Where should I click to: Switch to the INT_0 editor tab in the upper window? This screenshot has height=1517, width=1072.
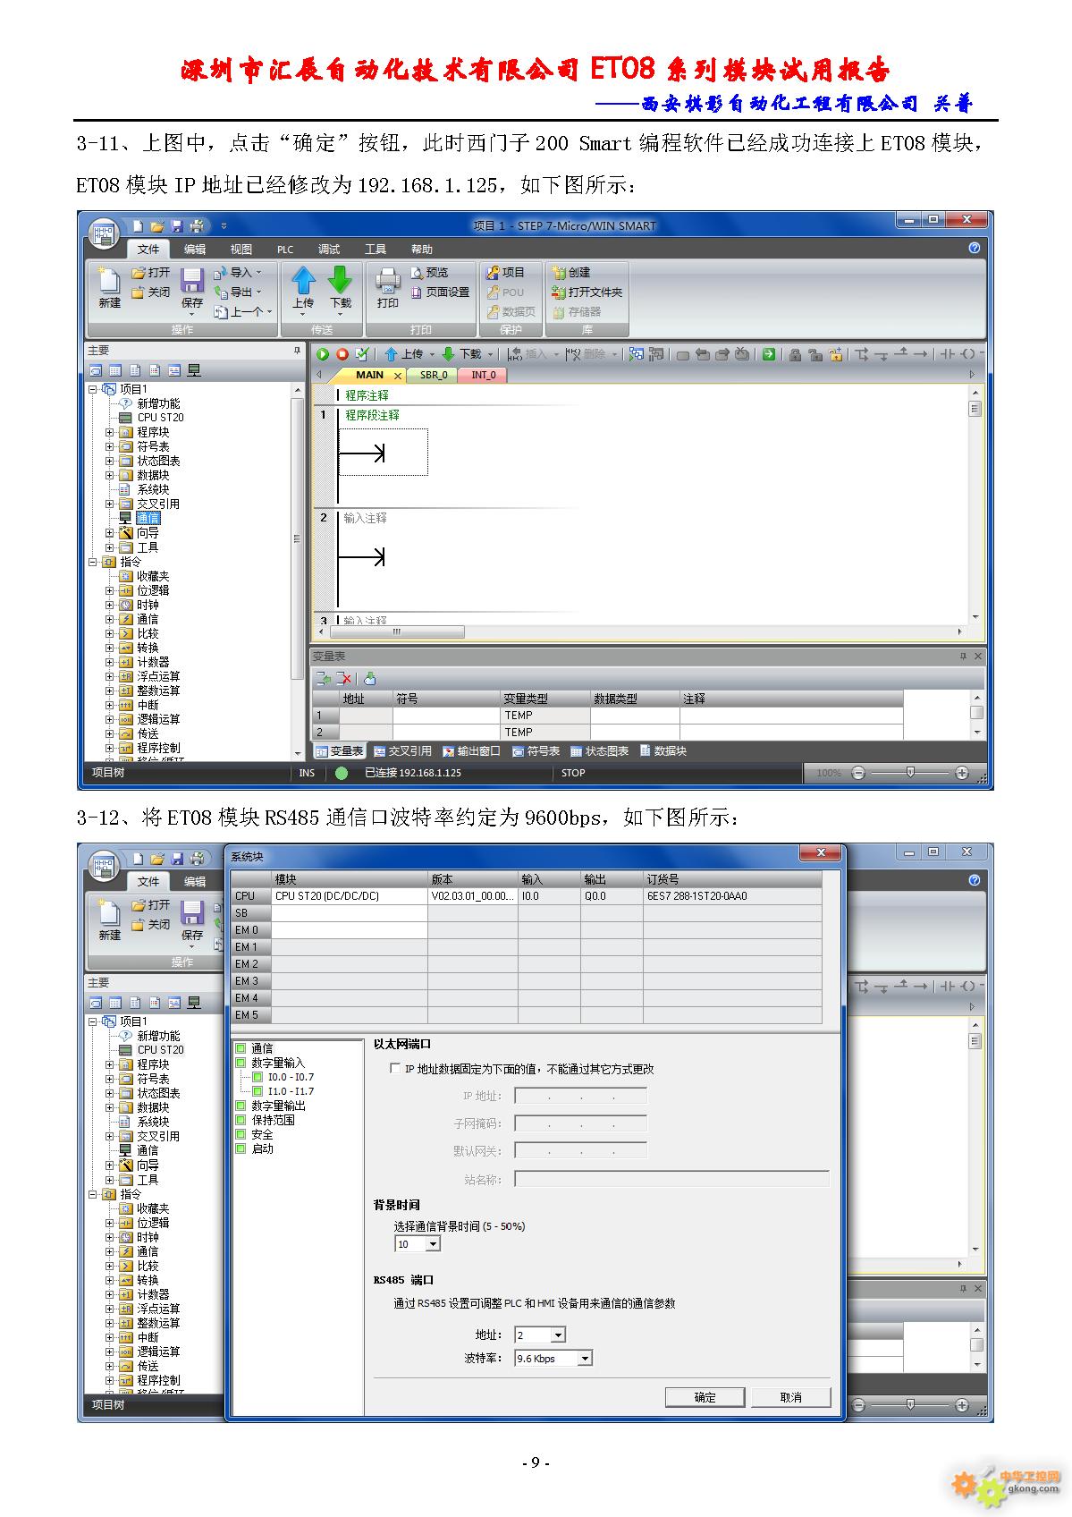(x=484, y=375)
